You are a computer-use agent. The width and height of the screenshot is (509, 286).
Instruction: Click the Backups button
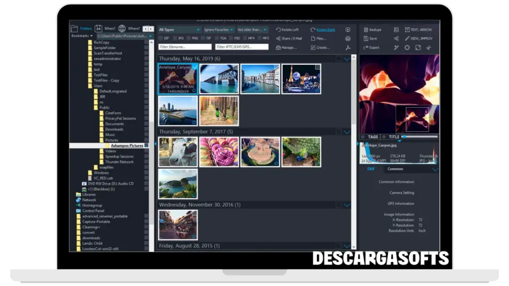[x=372, y=30]
